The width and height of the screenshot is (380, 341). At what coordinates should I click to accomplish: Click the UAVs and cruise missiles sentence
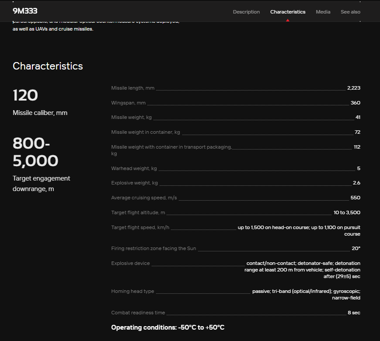click(53, 29)
